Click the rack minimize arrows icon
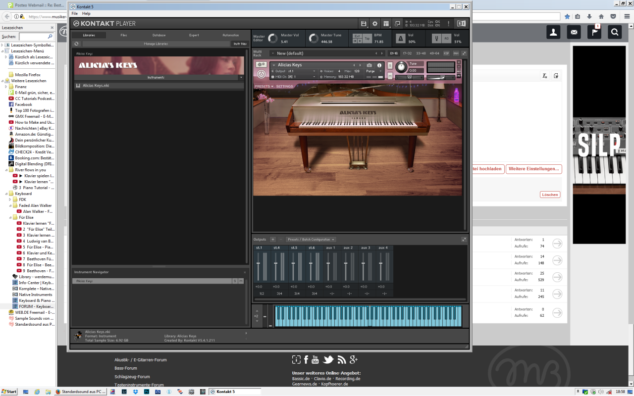The width and height of the screenshot is (634, 396). (464, 53)
